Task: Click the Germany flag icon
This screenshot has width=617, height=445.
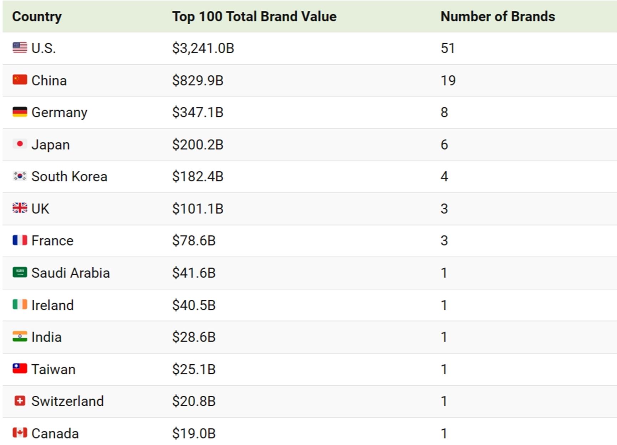Action: pos(20,112)
